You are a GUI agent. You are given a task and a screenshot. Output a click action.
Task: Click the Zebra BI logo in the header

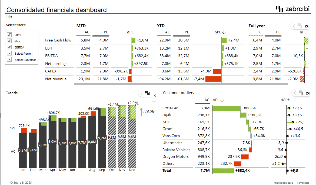coord(292,9)
